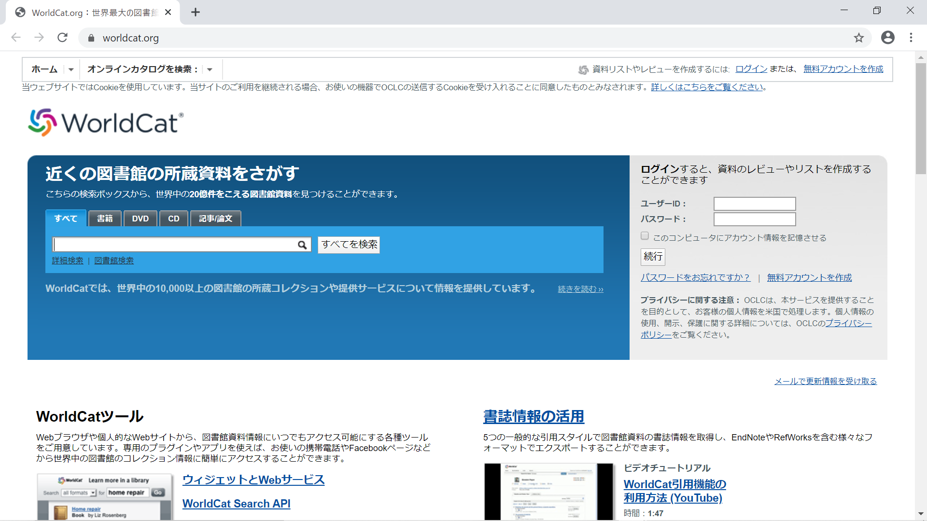Bookmark this page with the star icon
The image size is (927, 521).
[858, 38]
